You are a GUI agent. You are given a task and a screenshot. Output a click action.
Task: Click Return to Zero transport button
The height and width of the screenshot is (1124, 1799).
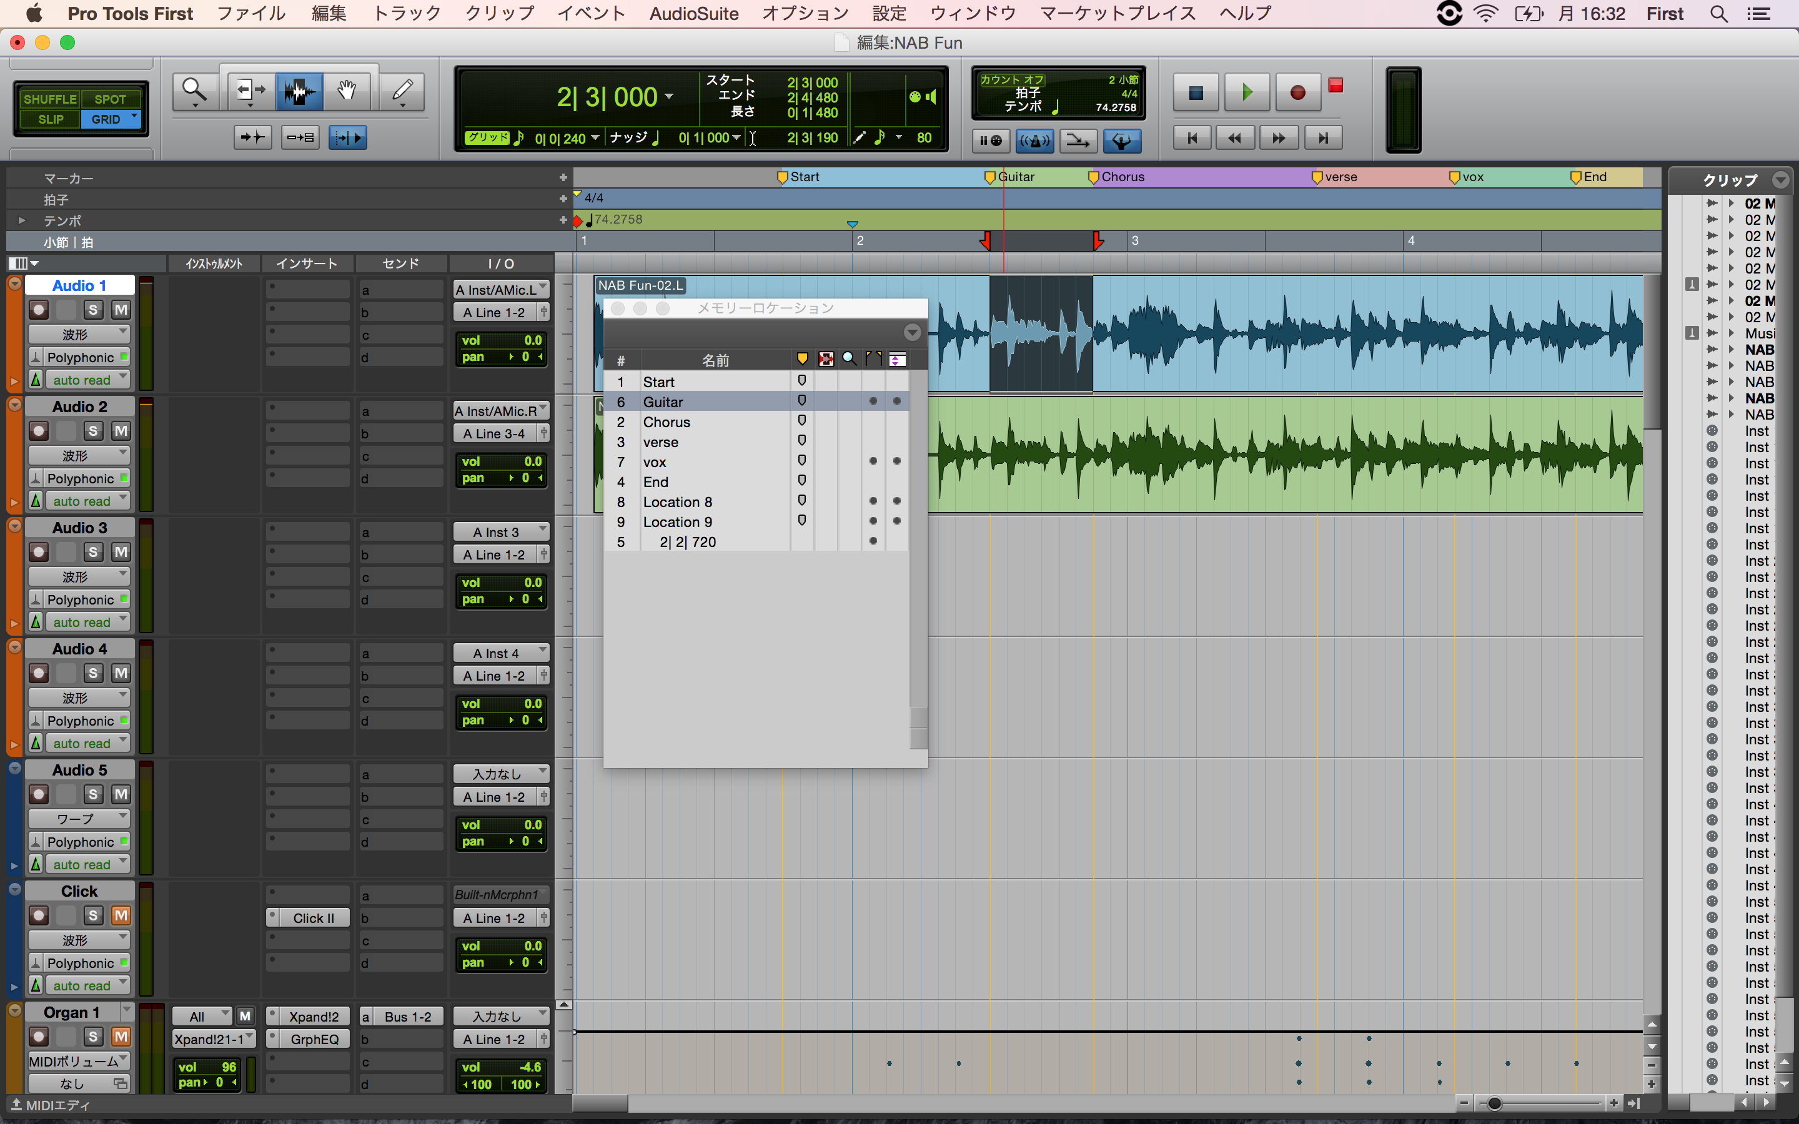coord(1192,137)
